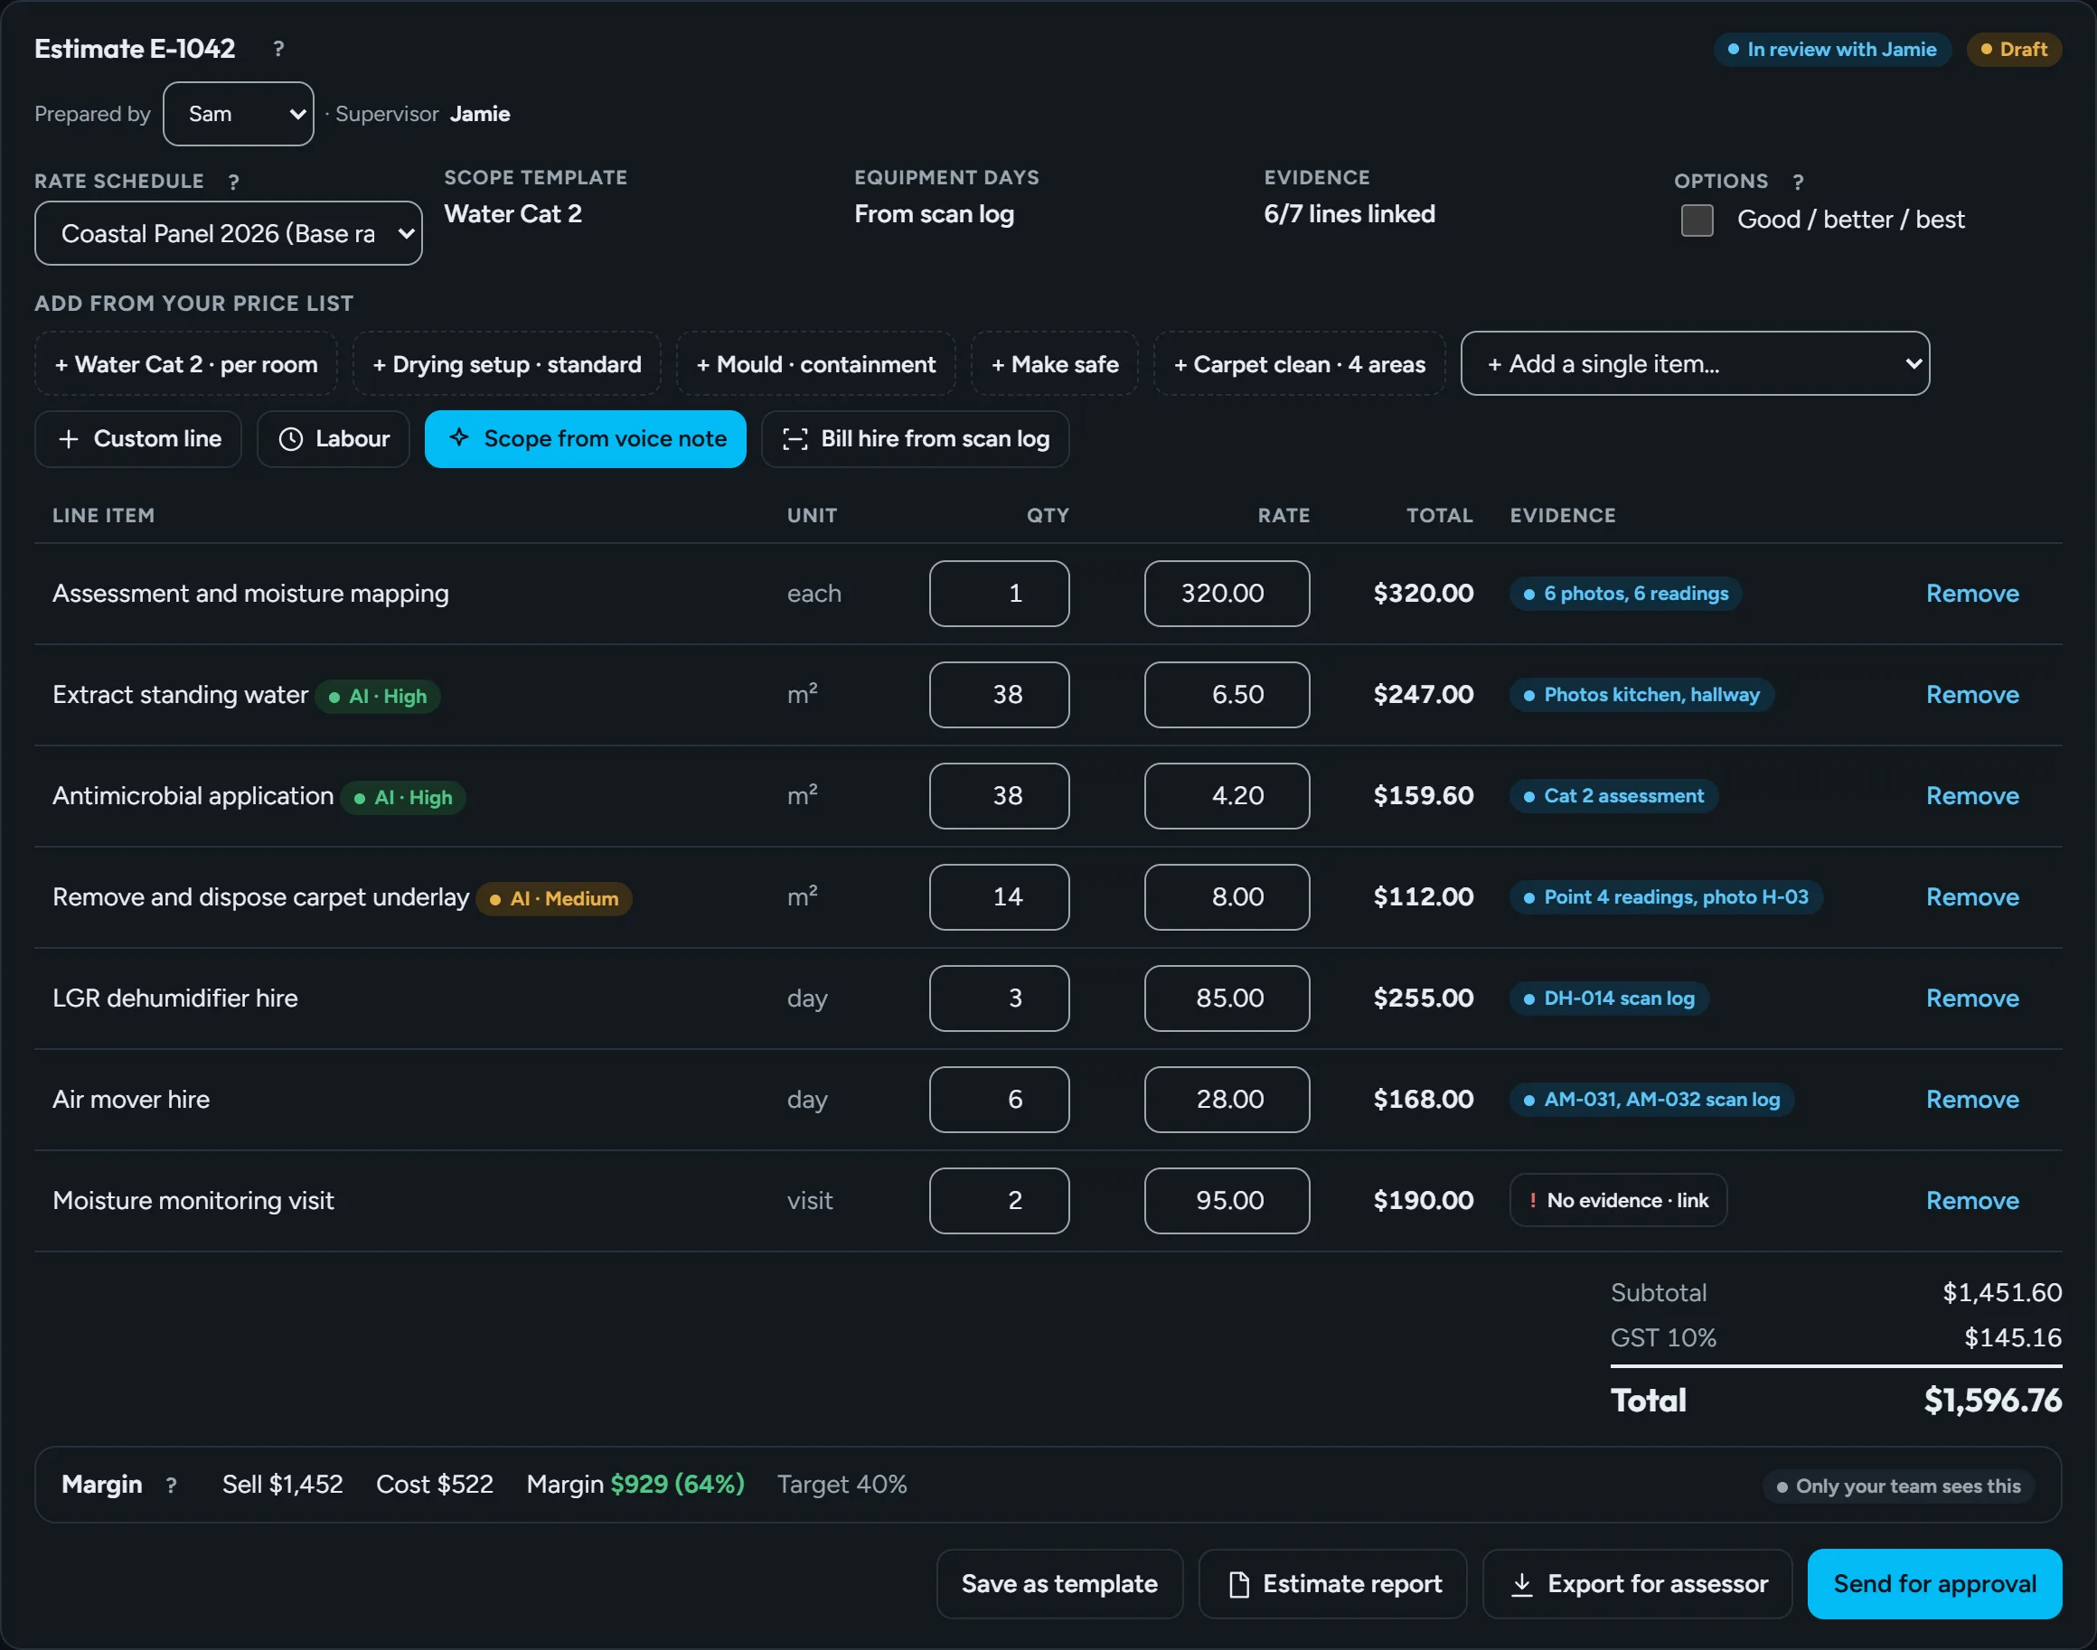The height and width of the screenshot is (1650, 2097).
Task: Open the Margin help question mark
Action: [171, 1485]
